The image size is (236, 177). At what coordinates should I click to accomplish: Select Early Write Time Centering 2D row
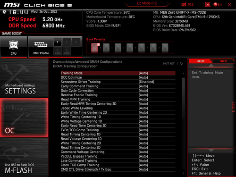coord(118,112)
